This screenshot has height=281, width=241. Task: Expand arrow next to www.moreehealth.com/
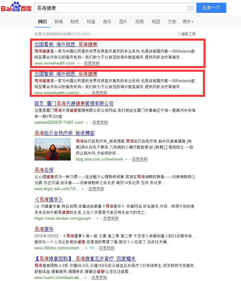click(78, 63)
